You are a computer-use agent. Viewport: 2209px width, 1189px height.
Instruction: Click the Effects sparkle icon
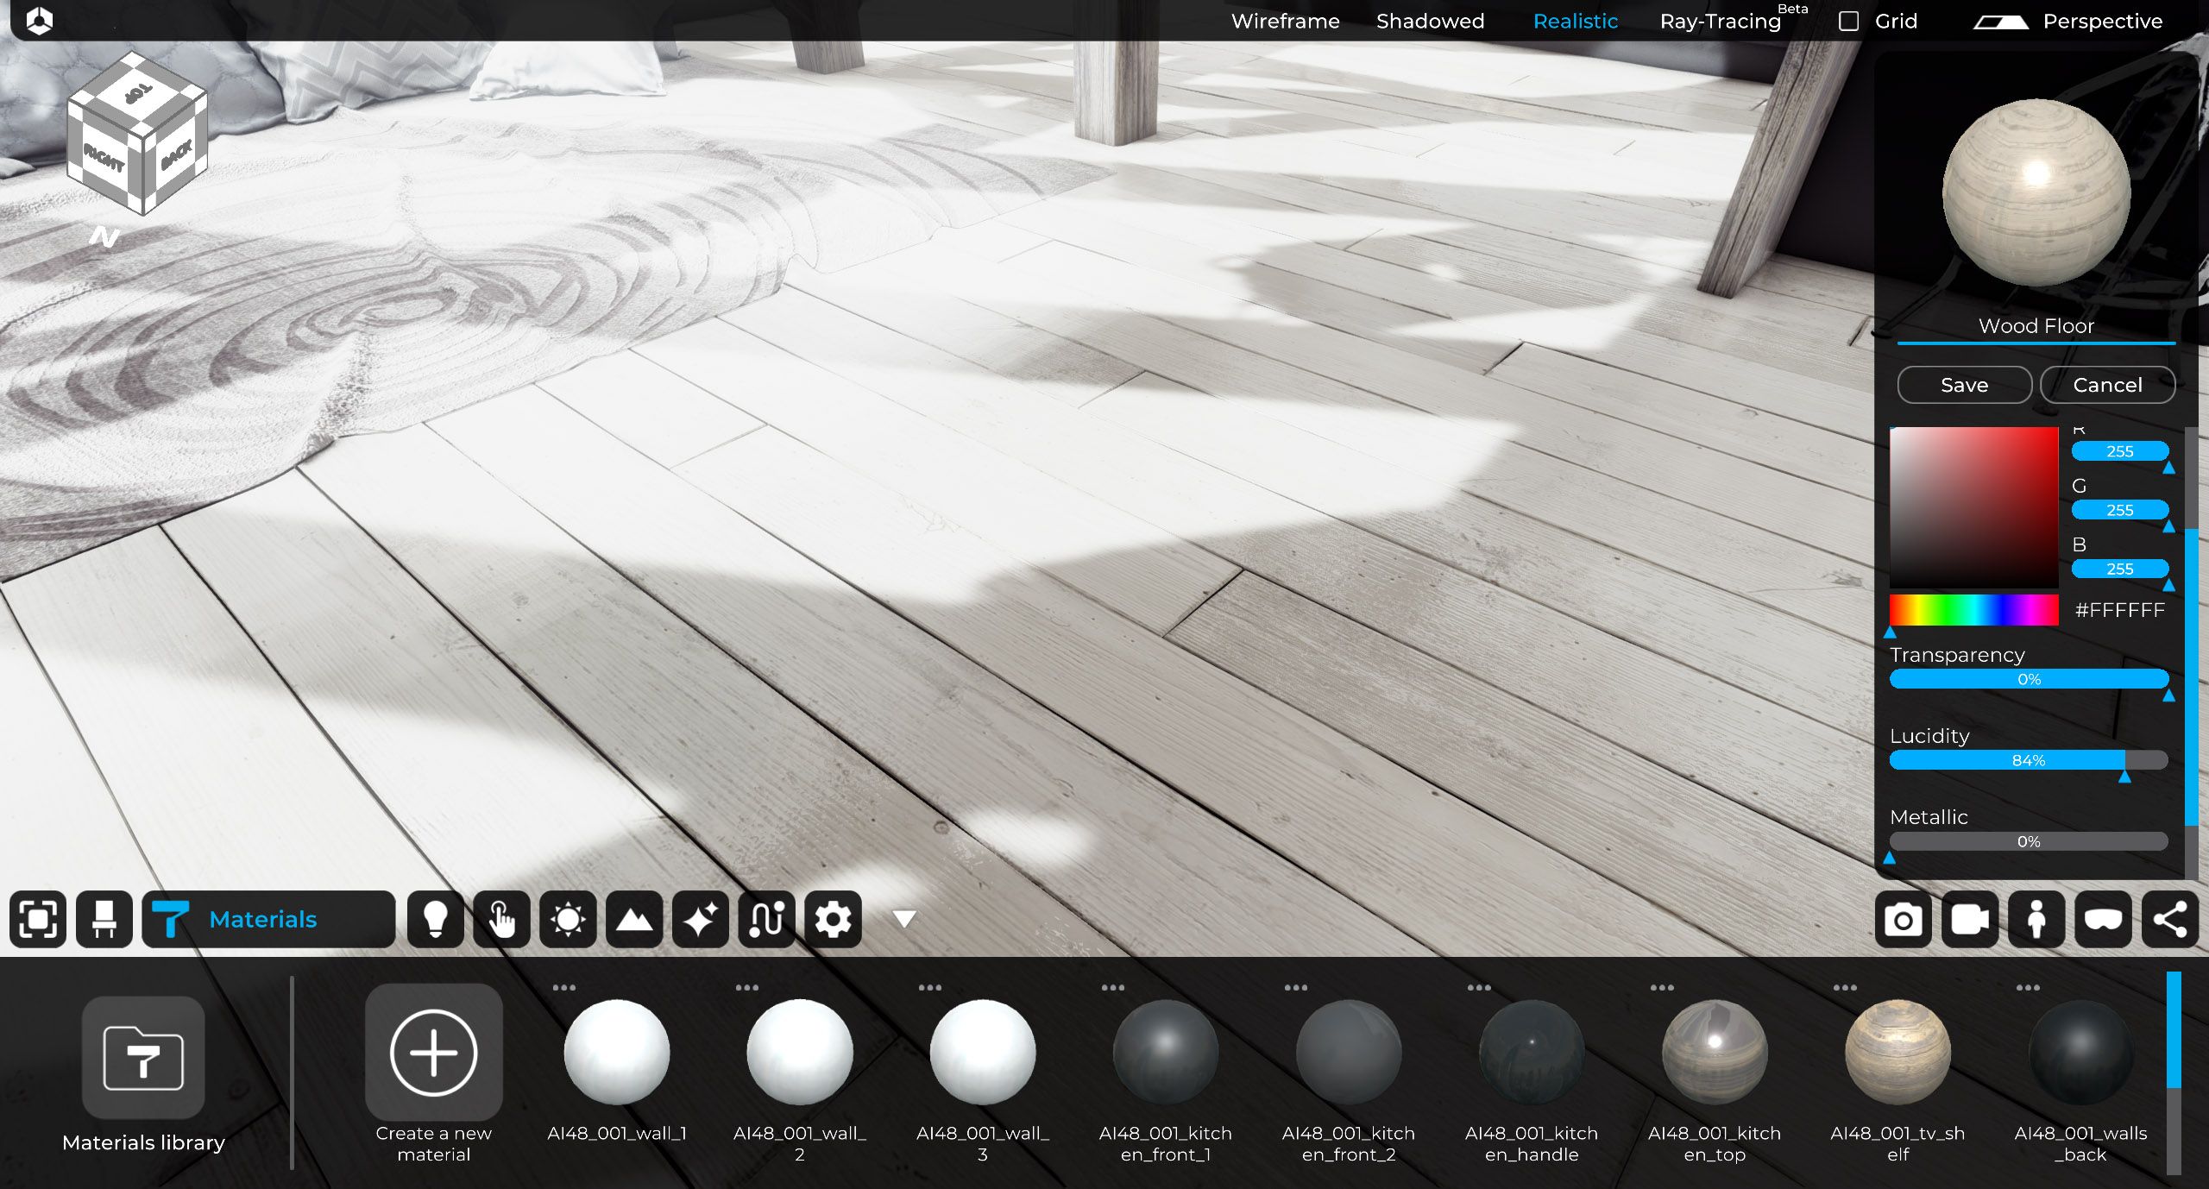(x=701, y=919)
